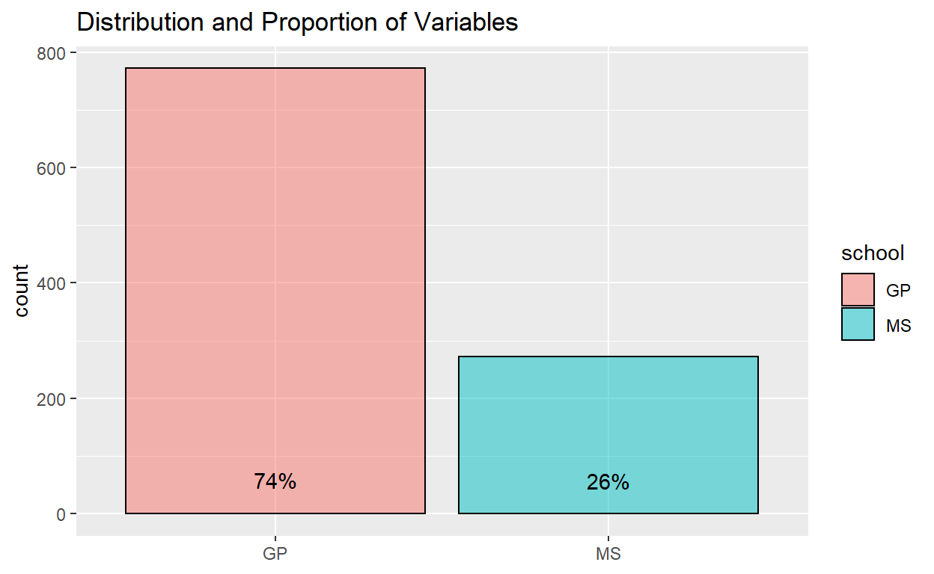Click the teal MS bar

pyautogui.click(x=608, y=419)
